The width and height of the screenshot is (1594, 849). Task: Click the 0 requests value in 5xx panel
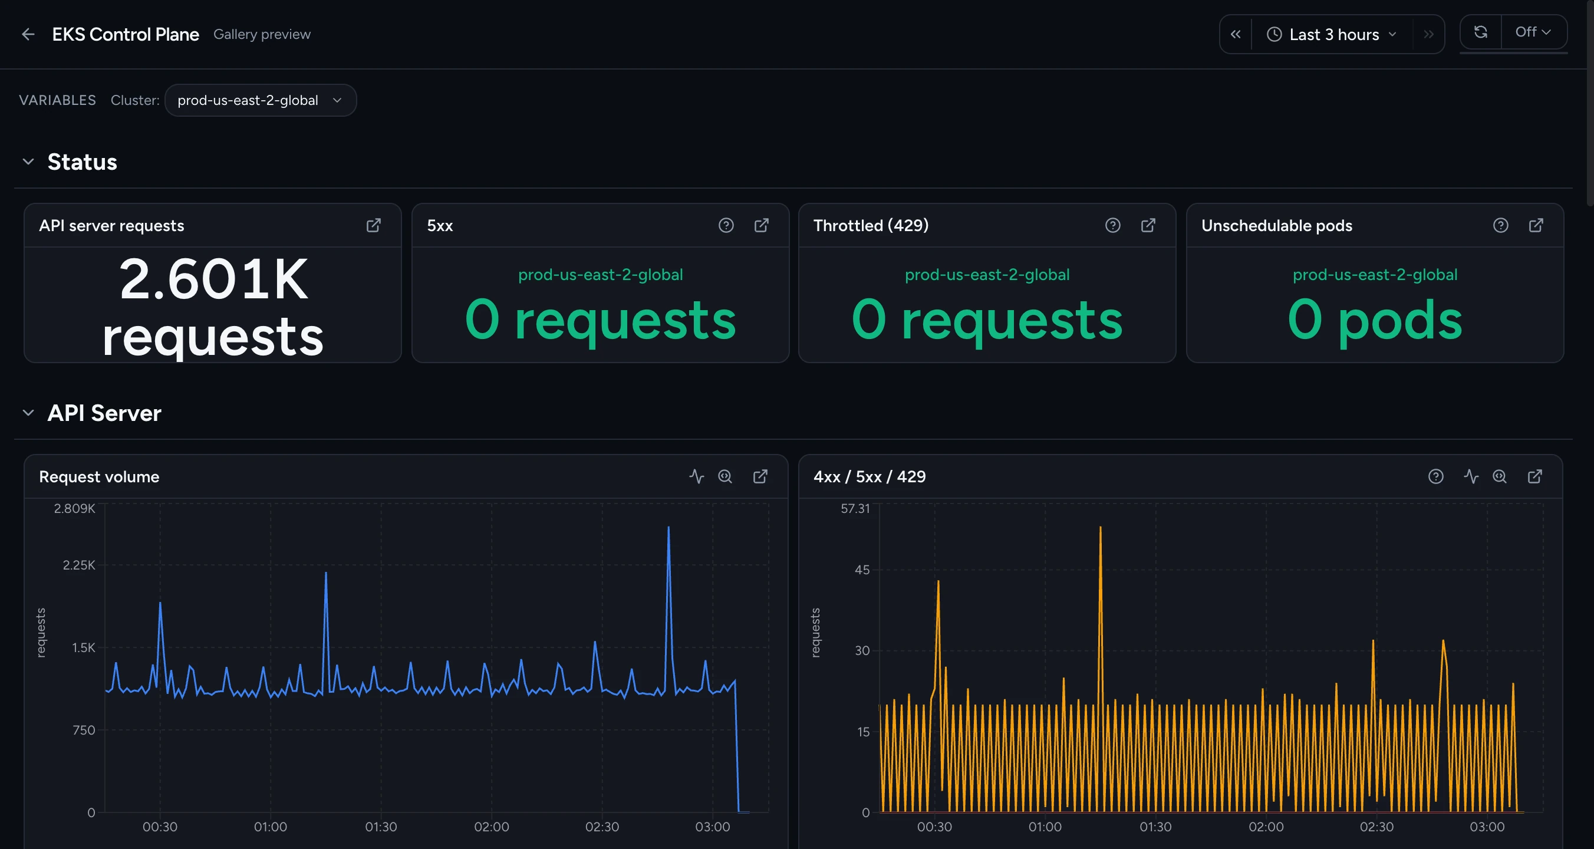point(600,320)
